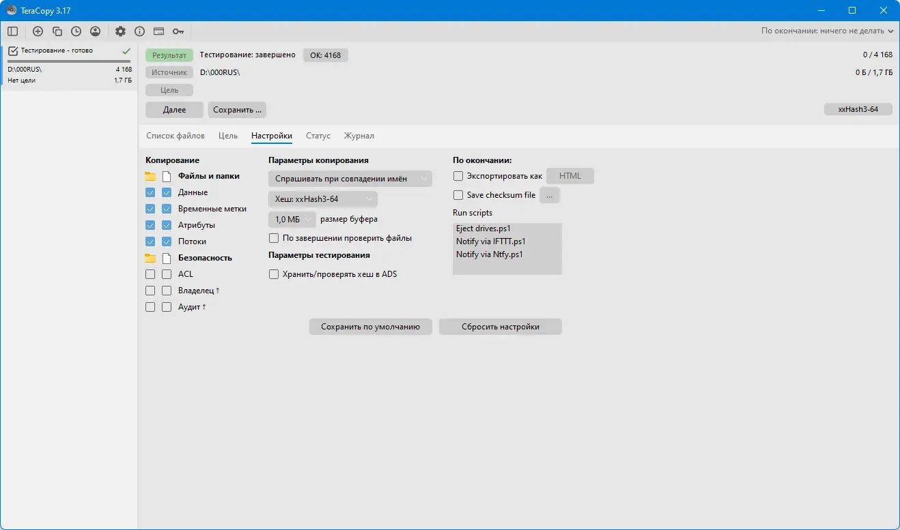Enable the file-column checkbox for 'Владелец'
Viewport: 900px width, 530px height.
click(x=167, y=291)
